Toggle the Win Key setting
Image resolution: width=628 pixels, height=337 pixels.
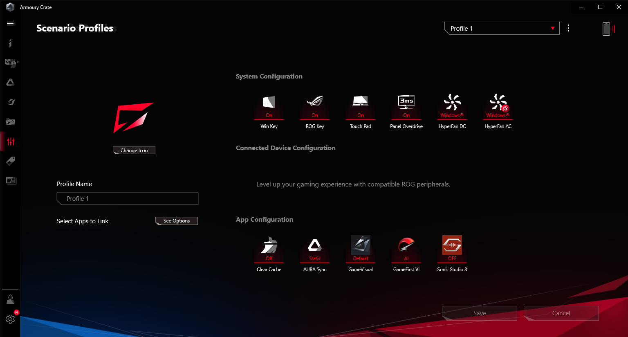coord(269,107)
